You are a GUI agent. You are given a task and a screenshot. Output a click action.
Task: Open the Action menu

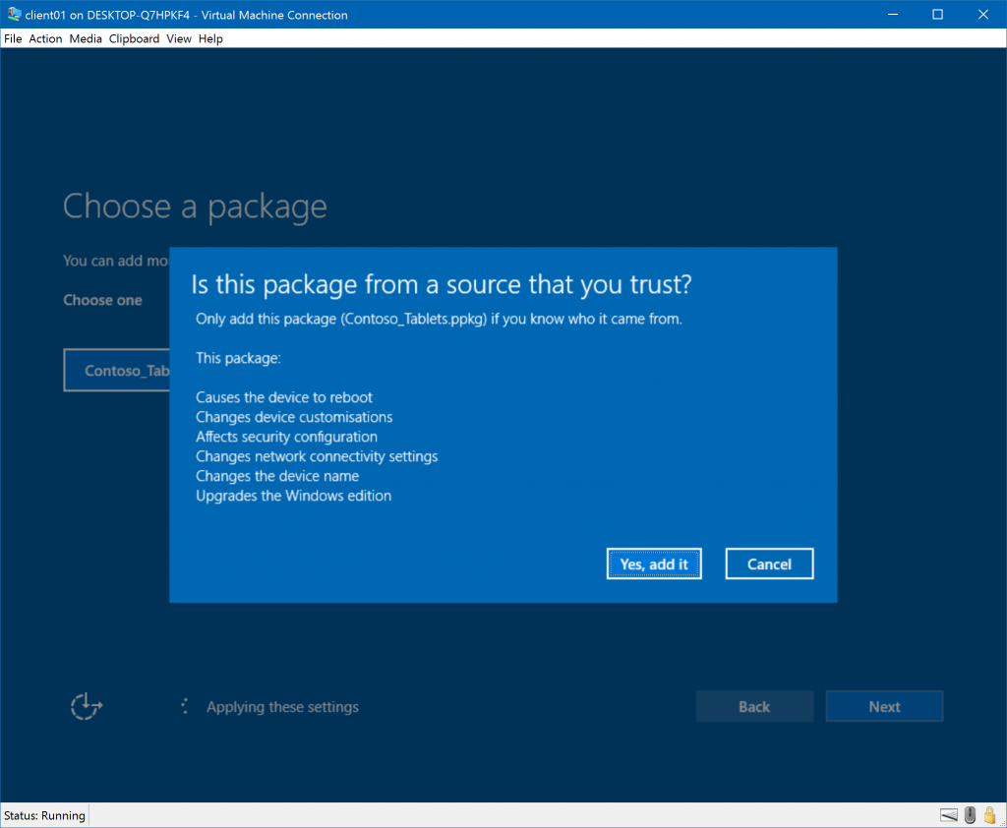pos(45,38)
